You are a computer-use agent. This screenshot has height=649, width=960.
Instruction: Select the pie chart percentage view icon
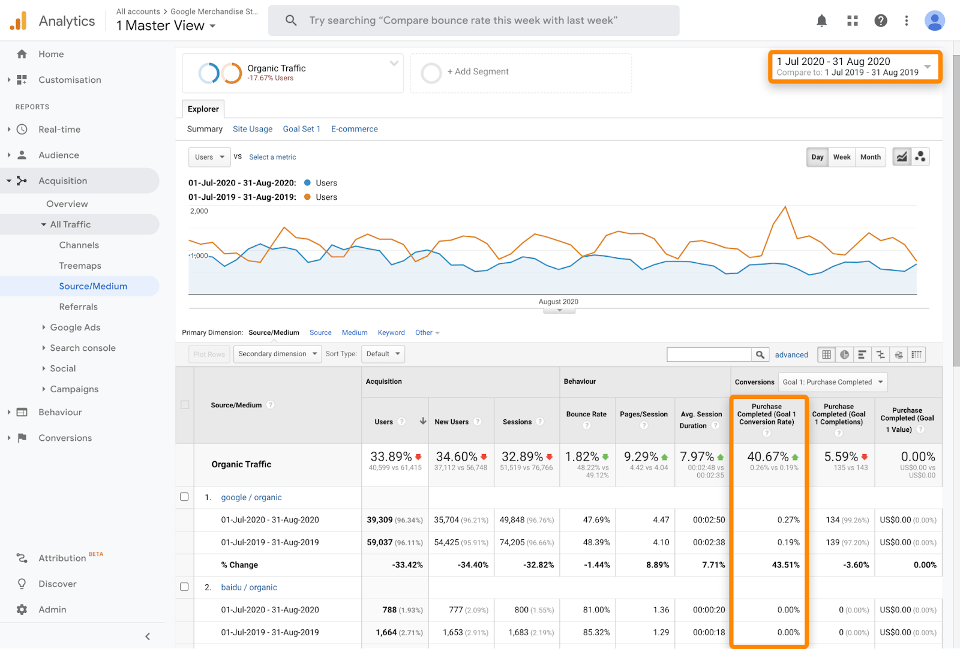844,354
